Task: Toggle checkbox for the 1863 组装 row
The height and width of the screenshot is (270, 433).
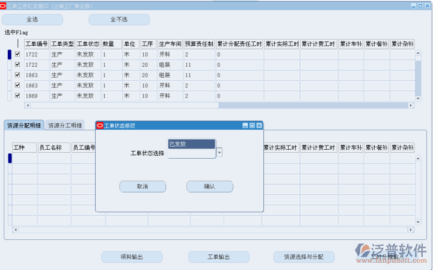Action: [17, 75]
